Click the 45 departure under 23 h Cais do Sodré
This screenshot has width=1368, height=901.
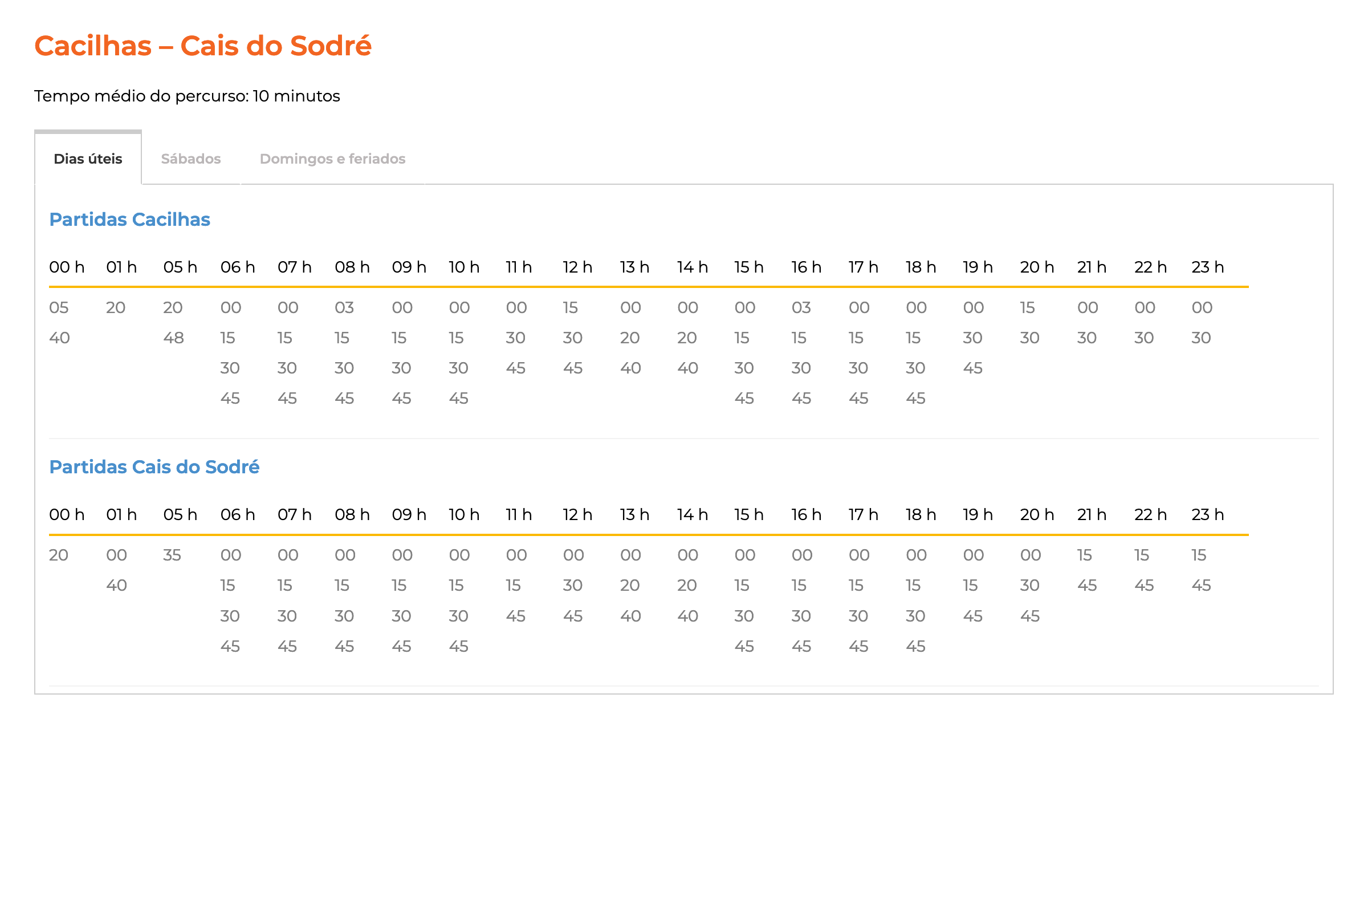pos(1202,585)
